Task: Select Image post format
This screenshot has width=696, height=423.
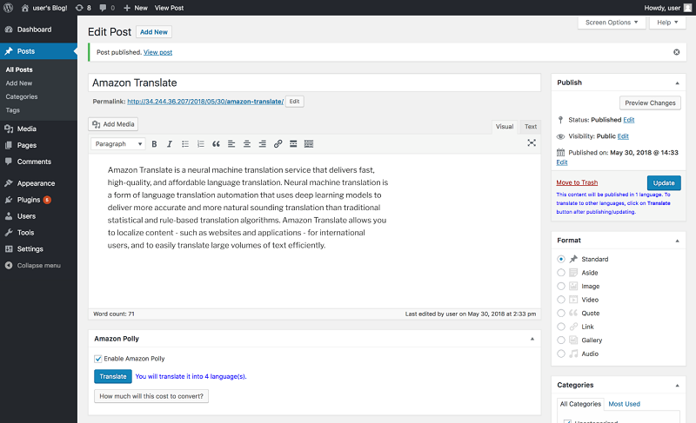Action: 561,286
